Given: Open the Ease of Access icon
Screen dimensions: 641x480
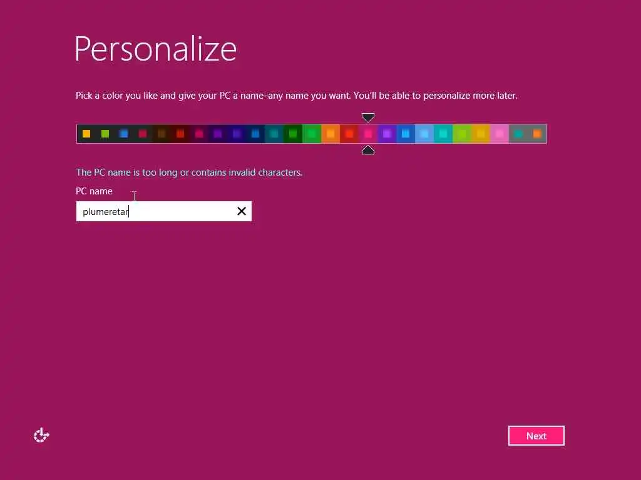Looking at the screenshot, I should click(x=41, y=436).
